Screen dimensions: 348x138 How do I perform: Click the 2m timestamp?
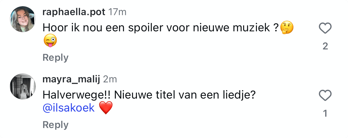[x=110, y=79]
